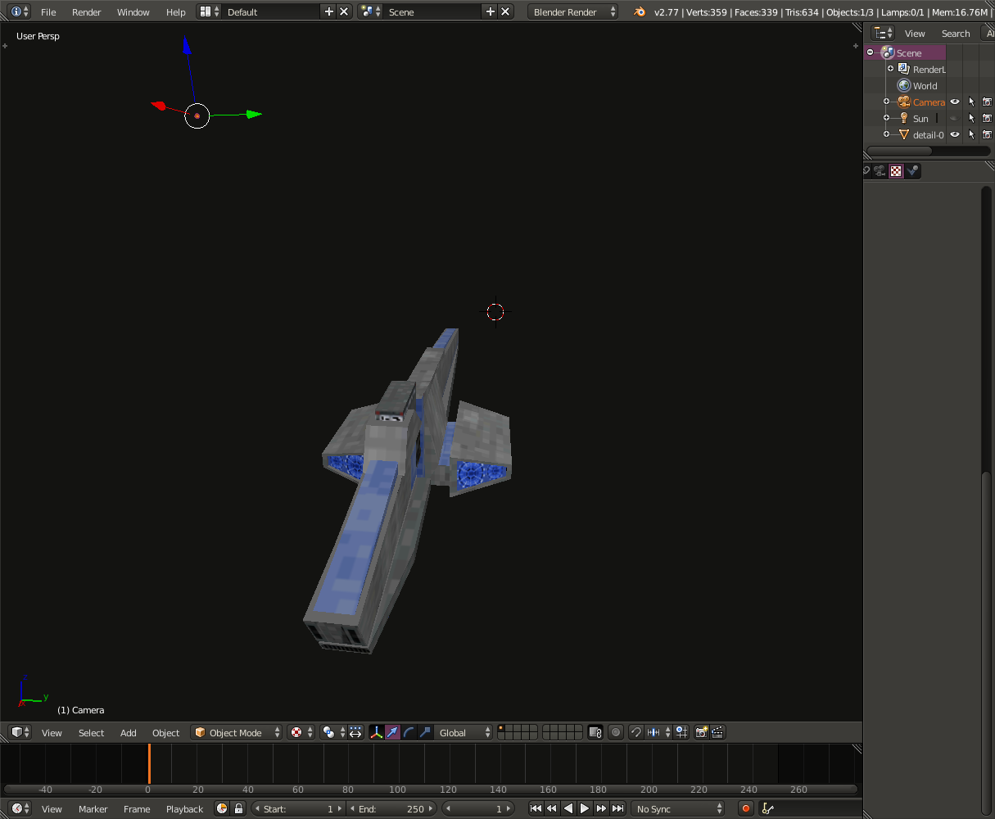
Task: Open the Add menu in viewport header
Action: point(129,733)
